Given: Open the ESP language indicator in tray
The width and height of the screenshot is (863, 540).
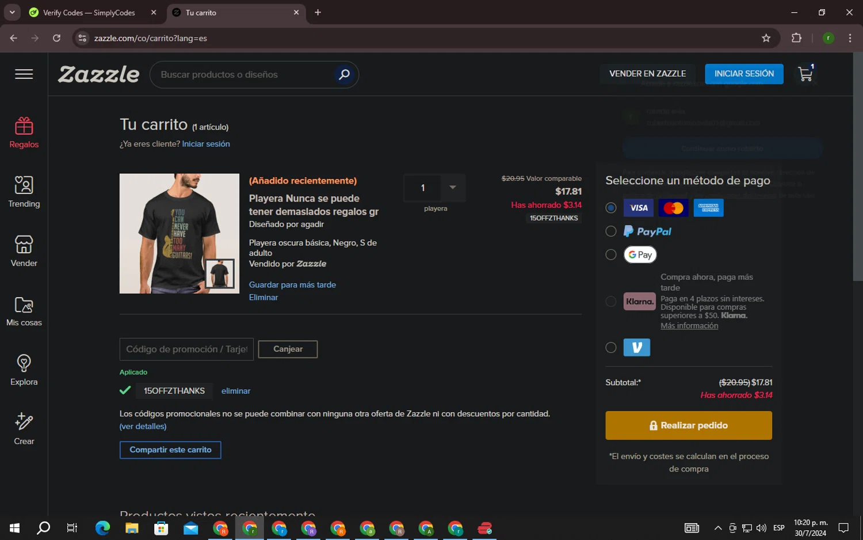Looking at the screenshot, I should click(779, 528).
